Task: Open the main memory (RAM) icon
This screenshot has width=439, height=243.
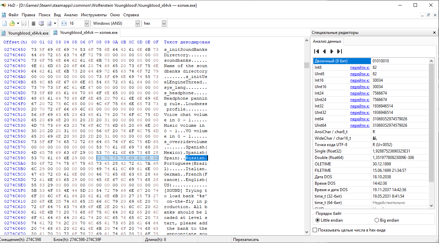Action: point(34,23)
